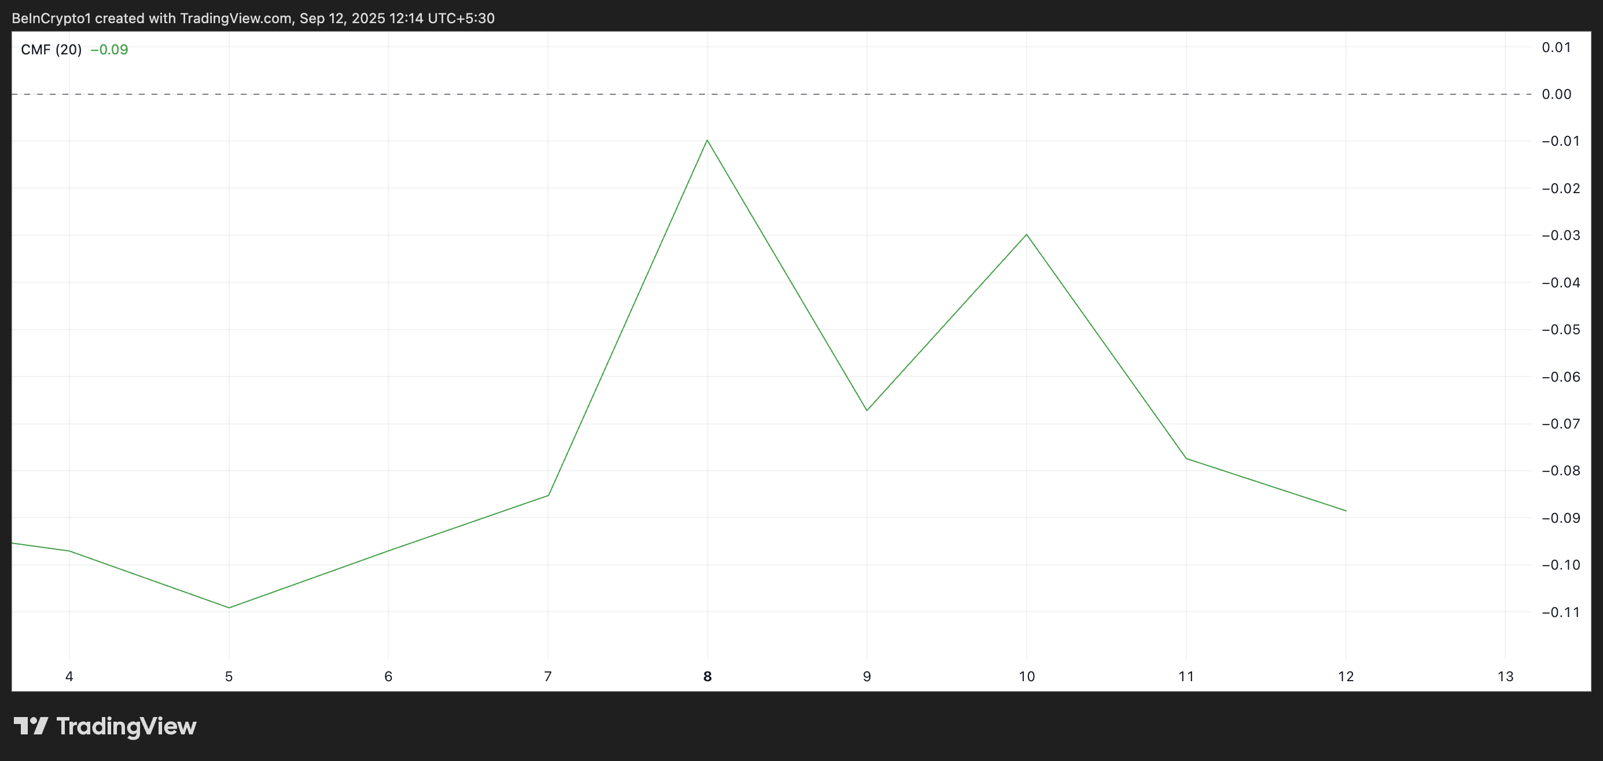Click date label 13 on time axis
Screen dimensions: 1603x761
(x=1505, y=677)
